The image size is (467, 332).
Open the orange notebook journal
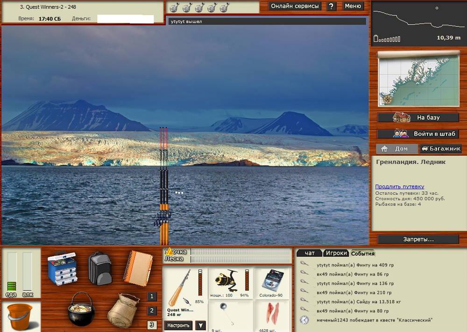(x=138, y=267)
